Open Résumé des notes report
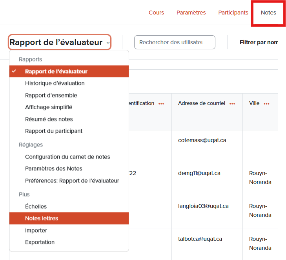286x260 pixels. (x=49, y=119)
